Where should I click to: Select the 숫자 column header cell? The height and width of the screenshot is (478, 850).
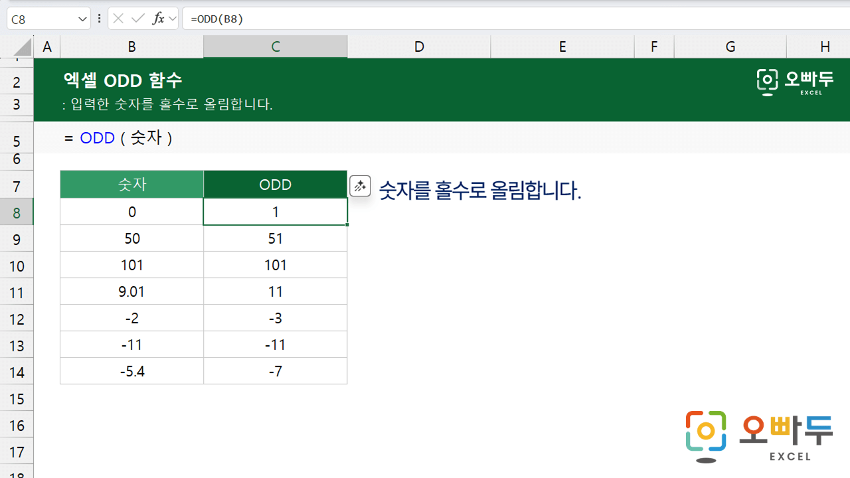pos(131,185)
